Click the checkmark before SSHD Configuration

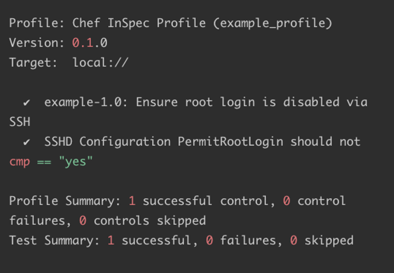(26, 142)
